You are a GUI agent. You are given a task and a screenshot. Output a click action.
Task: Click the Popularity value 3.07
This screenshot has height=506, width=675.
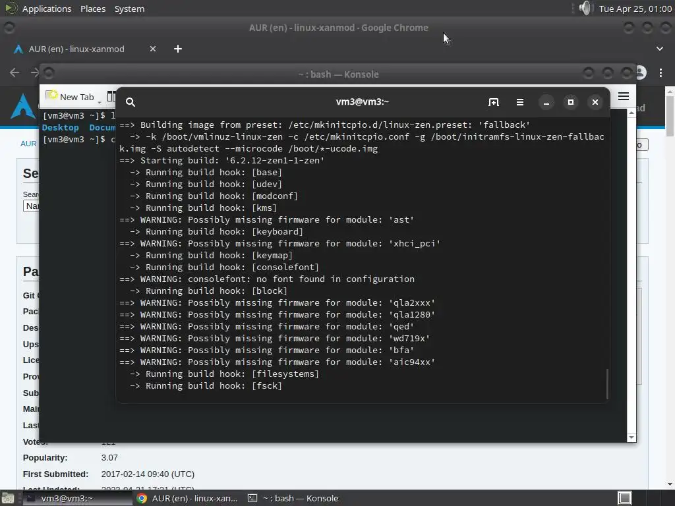tap(109, 458)
